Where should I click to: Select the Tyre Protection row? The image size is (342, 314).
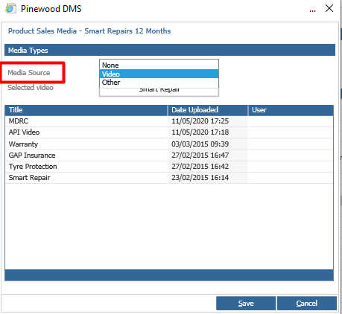pyautogui.click(x=169, y=167)
